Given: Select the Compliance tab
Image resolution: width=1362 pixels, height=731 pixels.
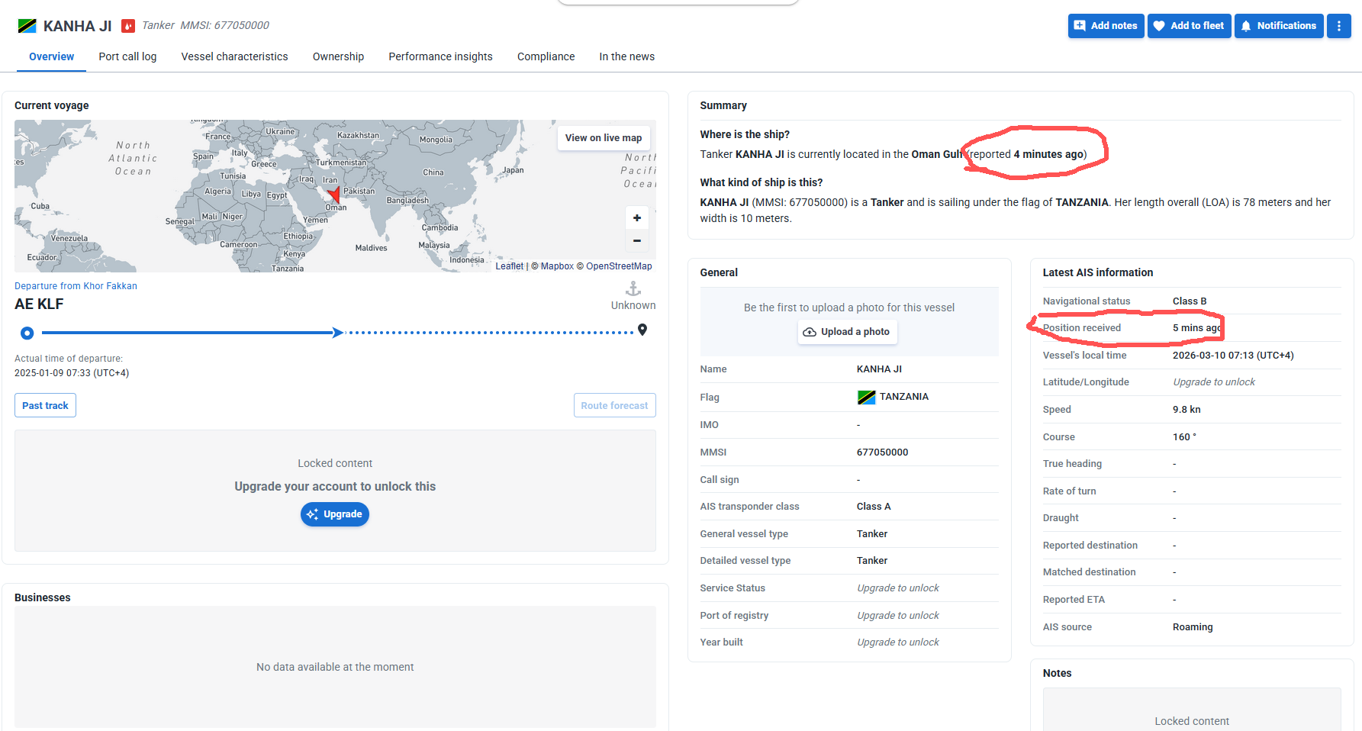Looking at the screenshot, I should (546, 56).
